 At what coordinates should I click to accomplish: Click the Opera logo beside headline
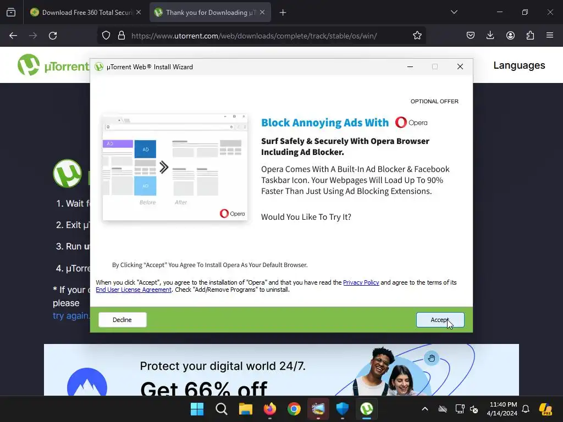coord(411,123)
